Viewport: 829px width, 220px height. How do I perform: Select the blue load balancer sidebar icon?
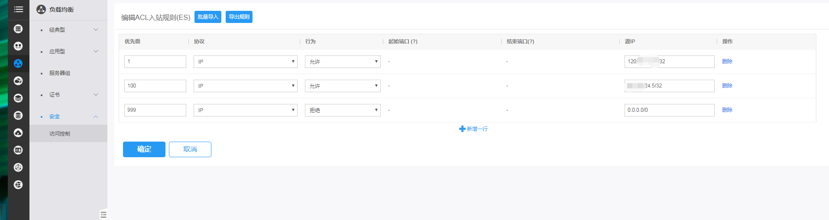coord(18,64)
